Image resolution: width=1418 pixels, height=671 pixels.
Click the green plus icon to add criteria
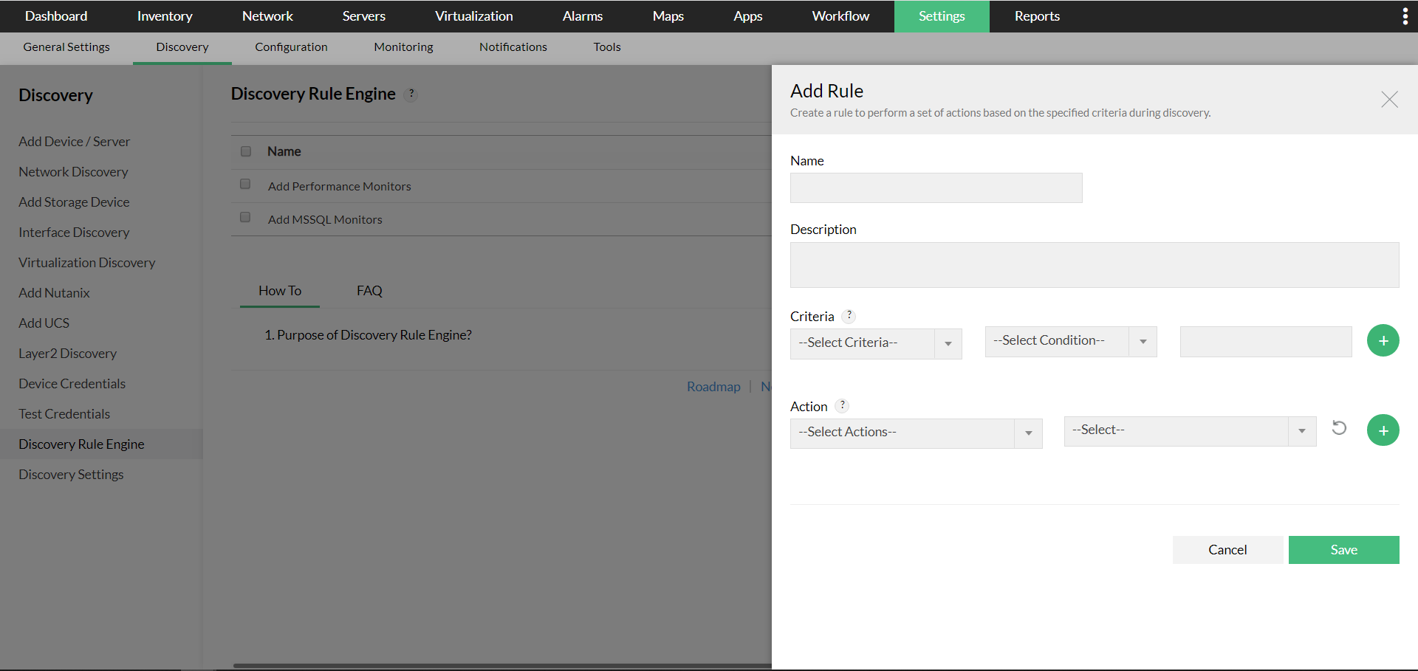[x=1383, y=341]
